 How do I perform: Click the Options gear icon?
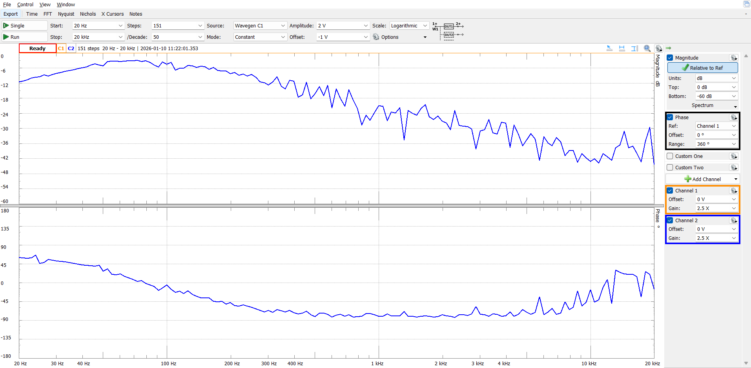(376, 37)
